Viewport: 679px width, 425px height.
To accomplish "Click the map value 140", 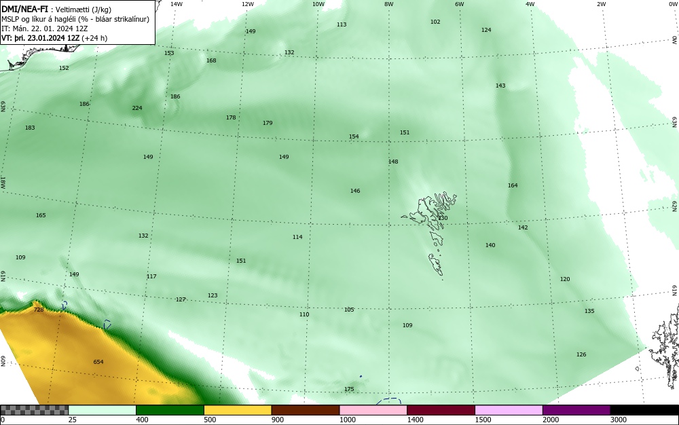I will tap(490, 245).
